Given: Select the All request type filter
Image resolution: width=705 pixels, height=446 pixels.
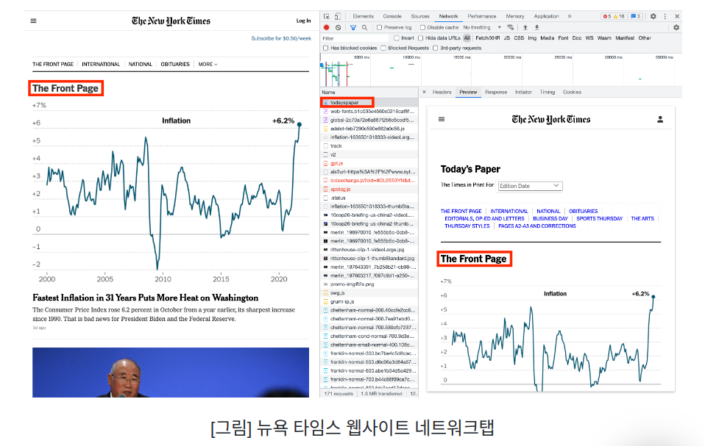Looking at the screenshot, I should [x=467, y=38].
